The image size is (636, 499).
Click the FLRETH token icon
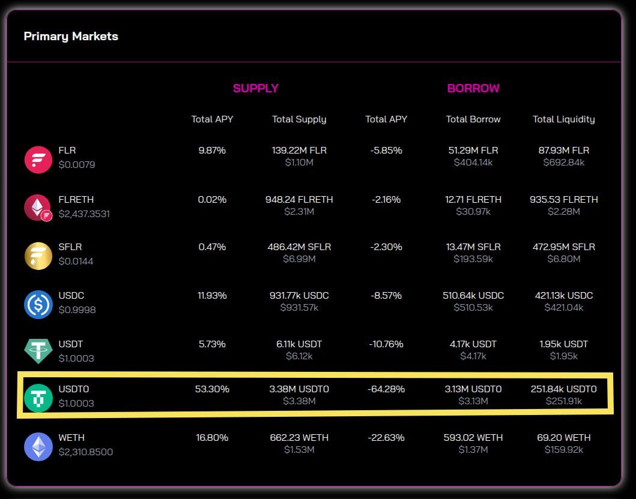38,208
